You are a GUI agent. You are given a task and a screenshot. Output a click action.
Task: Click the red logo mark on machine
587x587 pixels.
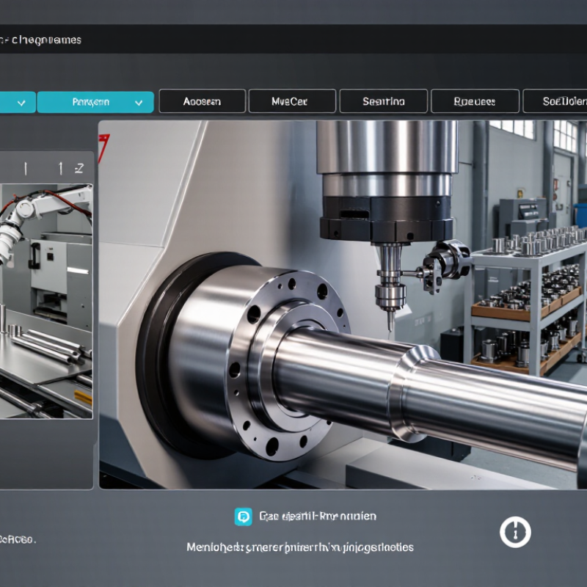tap(103, 149)
